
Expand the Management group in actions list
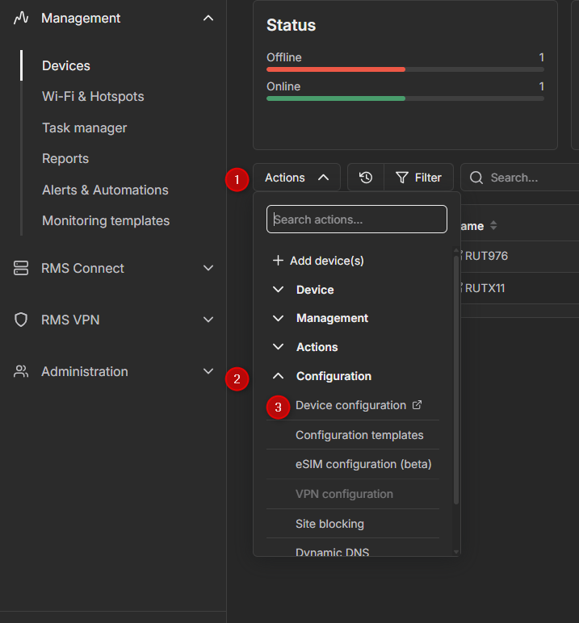pos(331,318)
